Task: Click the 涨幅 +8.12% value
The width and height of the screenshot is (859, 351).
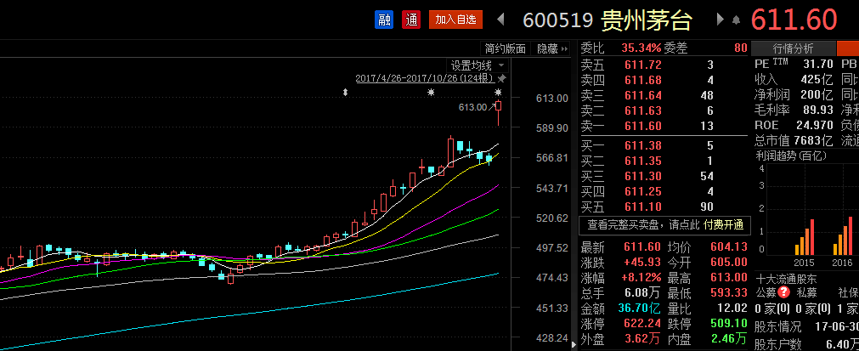Action: (x=641, y=278)
